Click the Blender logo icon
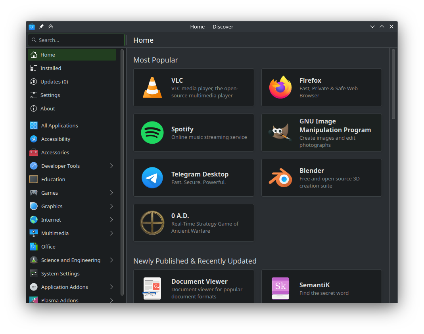 pyautogui.click(x=280, y=178)
